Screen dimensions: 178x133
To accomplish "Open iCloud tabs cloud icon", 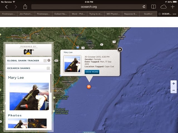I will pyautogui.click(x=163, y=7).
